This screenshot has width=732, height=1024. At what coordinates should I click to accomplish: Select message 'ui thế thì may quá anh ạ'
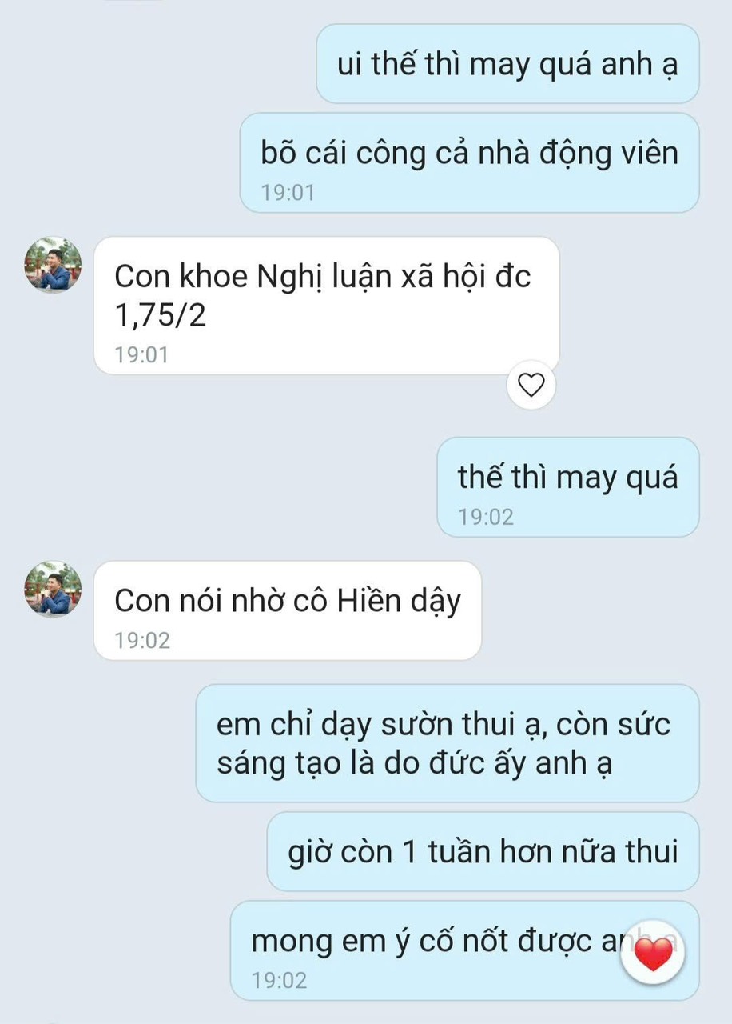coord(508,64)
